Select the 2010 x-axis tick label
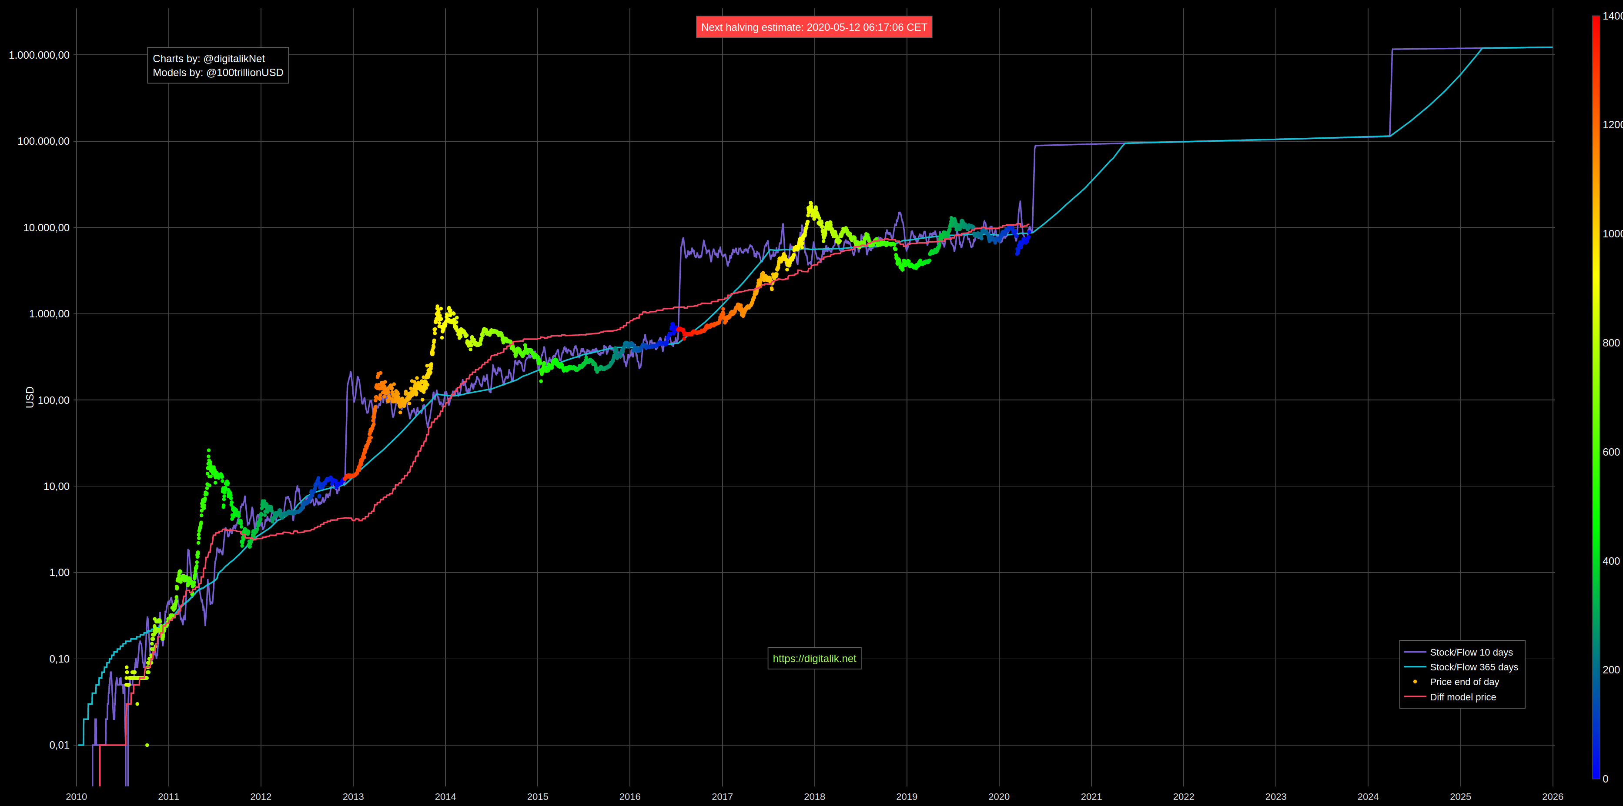Screen dimensions: 1623x806 tap(76, 796)
